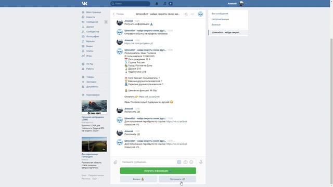Open music player note icon in top bar
Screen dimensions: 333x187
coord(164,4)
